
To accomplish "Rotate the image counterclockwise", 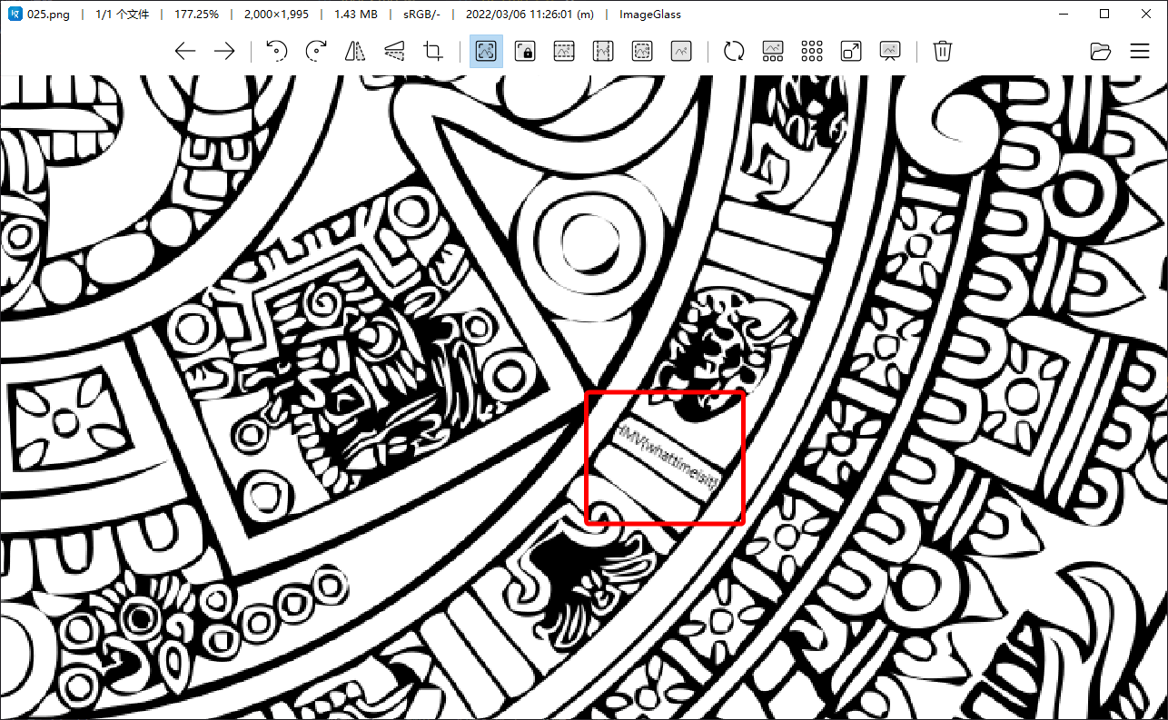I will point(277,51).
